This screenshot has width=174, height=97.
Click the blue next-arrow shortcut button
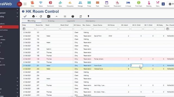(x=163, y=4)
